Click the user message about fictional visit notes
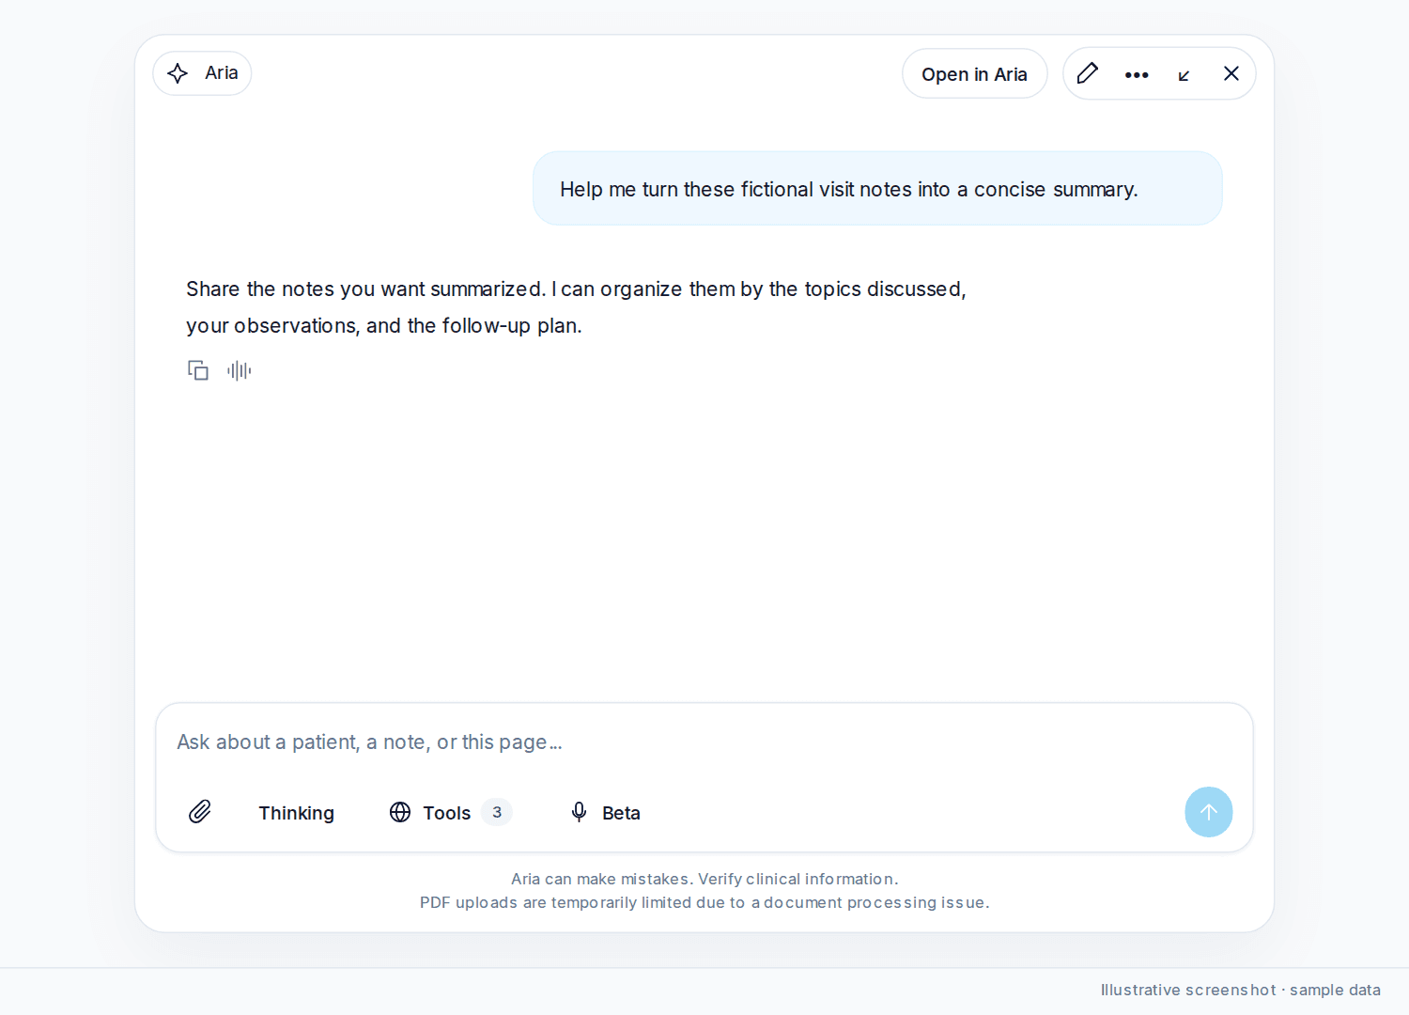This screenshot has width=1409, height=1015. coord(877,189)
